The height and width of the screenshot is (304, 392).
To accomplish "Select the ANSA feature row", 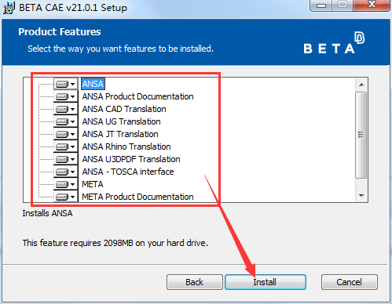I will tap(93, 84).
